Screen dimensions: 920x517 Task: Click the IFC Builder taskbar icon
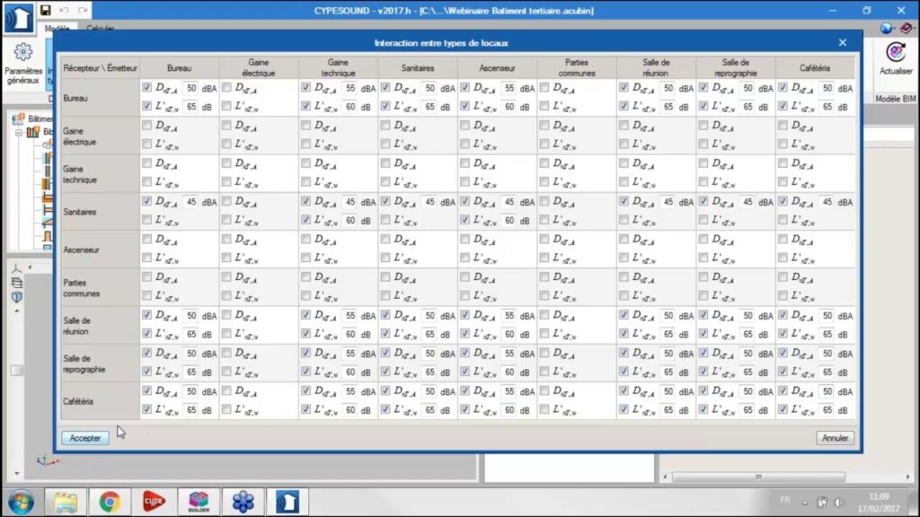[x=199, y=501]
